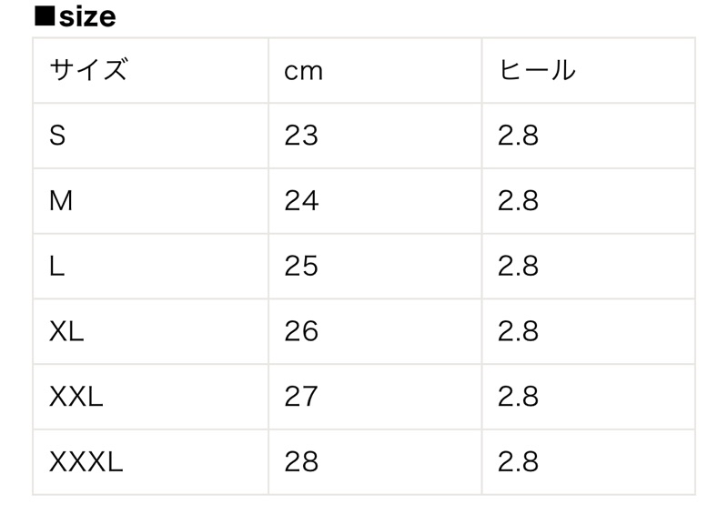728x515 pixels.
Task: Click the 23 cm value
Action: pos(301,136)
